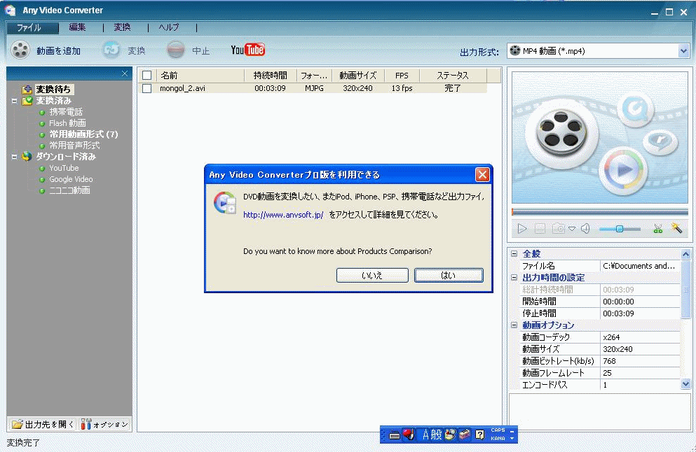Open the snapshot options arrow beside camera
This screenshot has width=696, height=452.
(x=572, y=229)
